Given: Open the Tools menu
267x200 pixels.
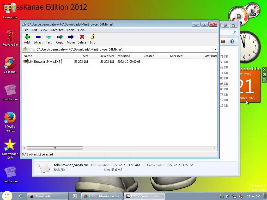Looking at the screenshot, I should (70, 30).
